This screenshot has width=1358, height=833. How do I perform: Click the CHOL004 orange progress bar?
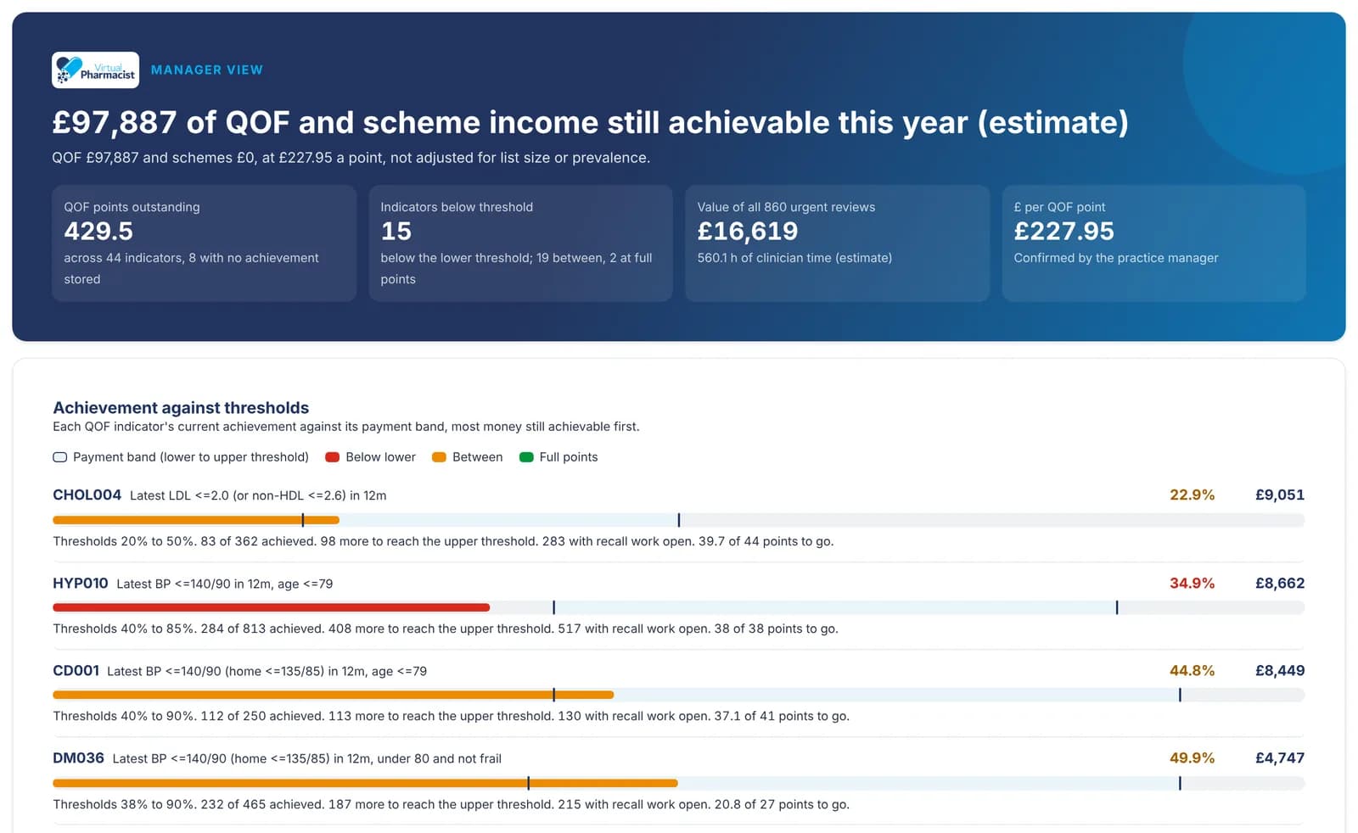tap(196, 520)
